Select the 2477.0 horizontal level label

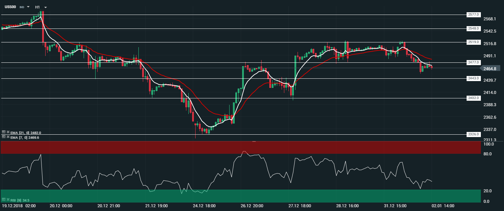tap(473, 62)
